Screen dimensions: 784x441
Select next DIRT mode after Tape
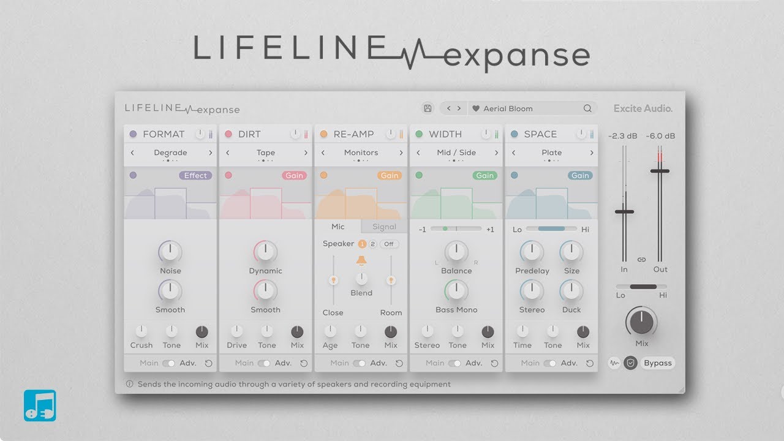[x=306, y=153]
